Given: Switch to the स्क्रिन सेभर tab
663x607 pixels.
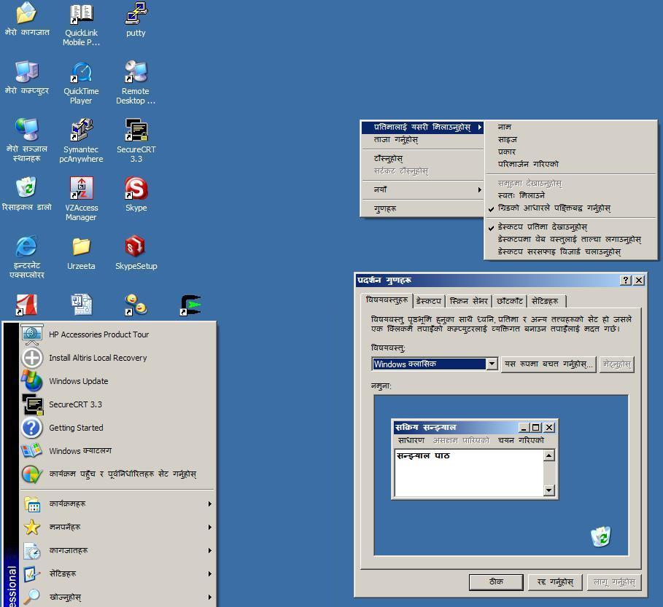Looking at the screenshot, I should pos(468,301).
